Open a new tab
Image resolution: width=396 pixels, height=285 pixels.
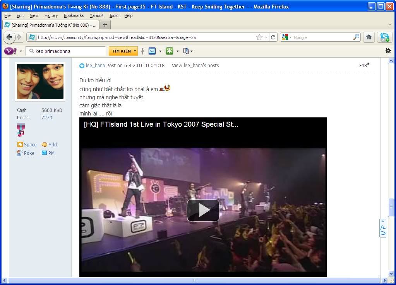click(x=105, y=25)
